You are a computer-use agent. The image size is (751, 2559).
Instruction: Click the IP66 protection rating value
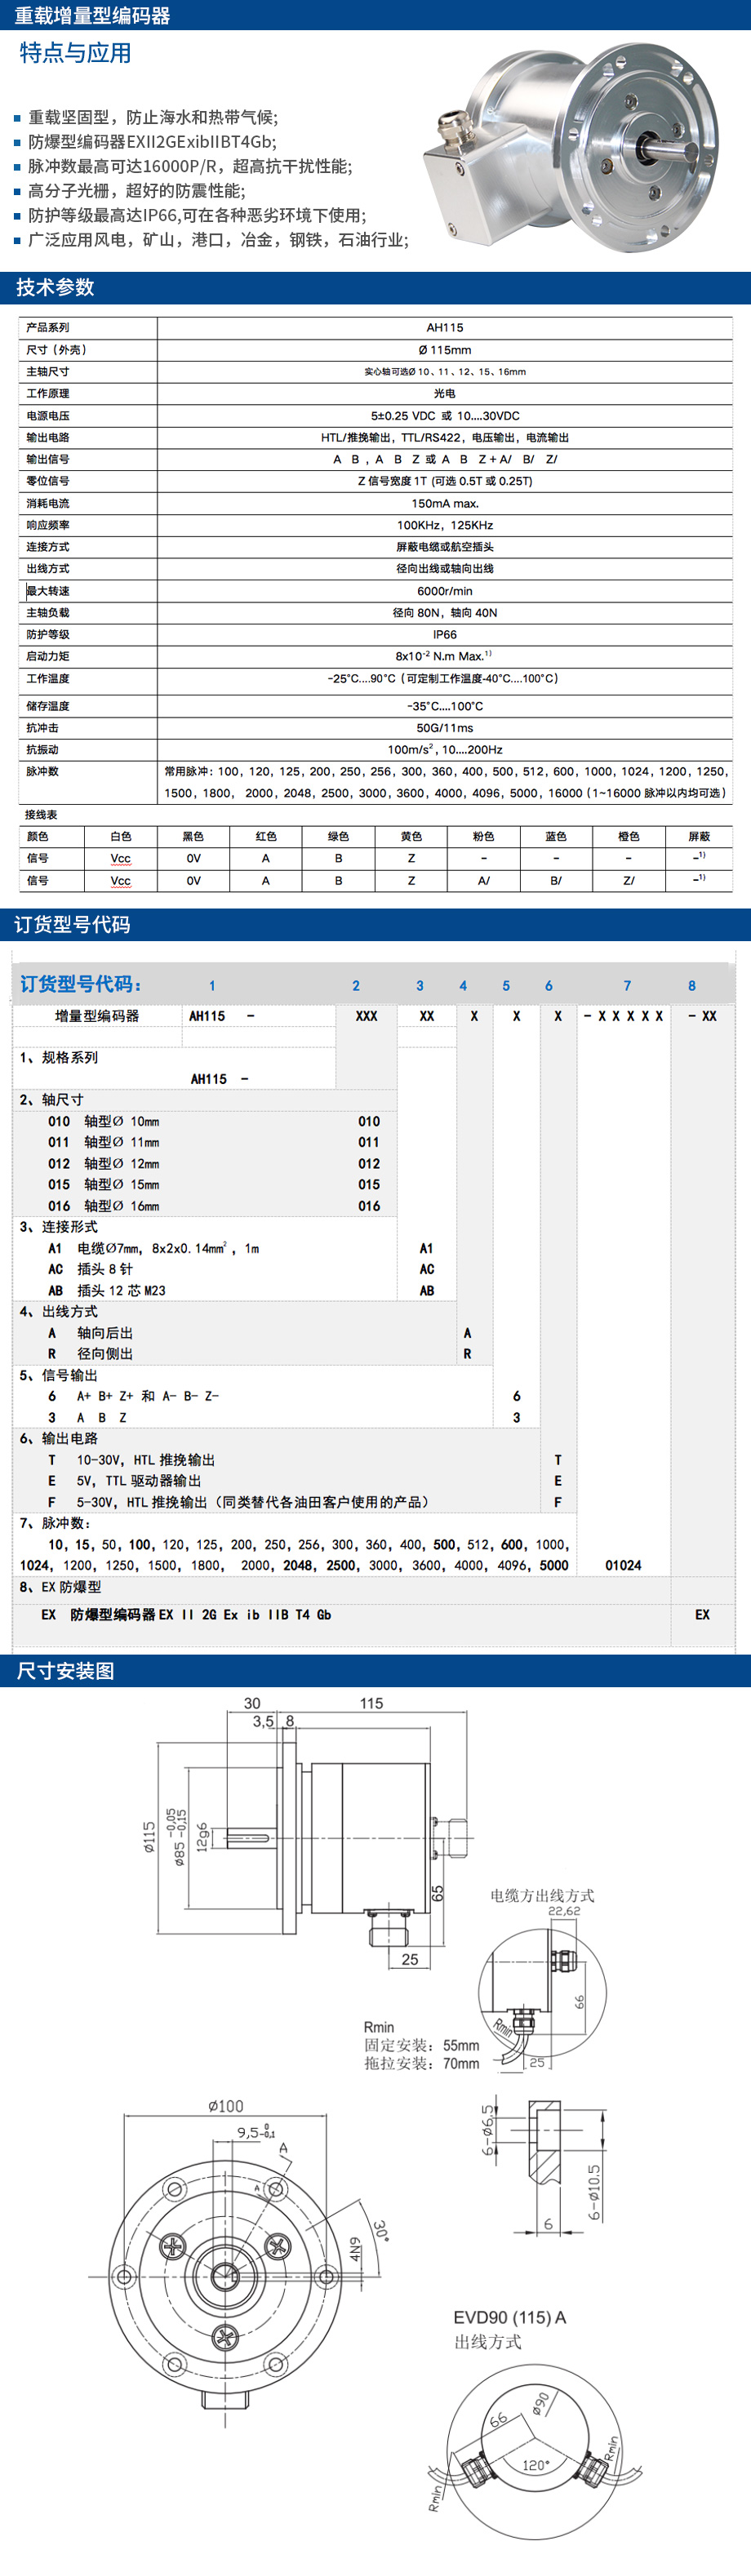pos(444,635)
